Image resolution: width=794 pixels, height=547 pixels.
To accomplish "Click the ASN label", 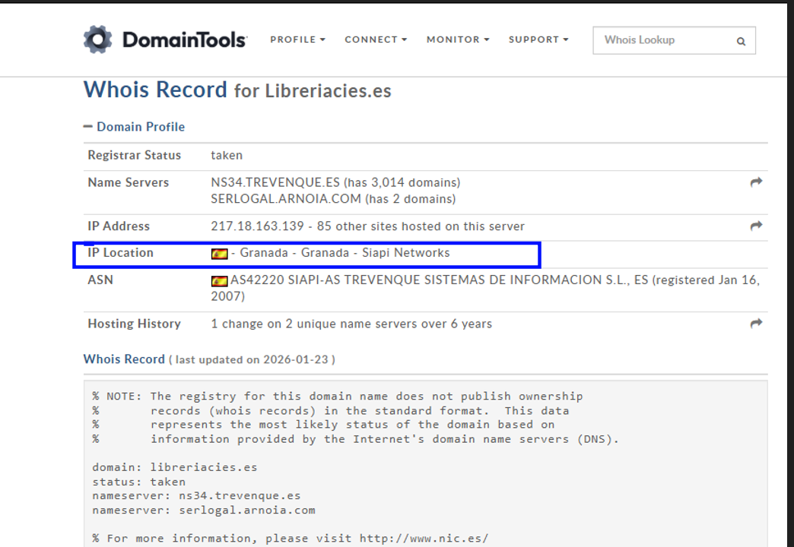I will [x=100, y=280].
